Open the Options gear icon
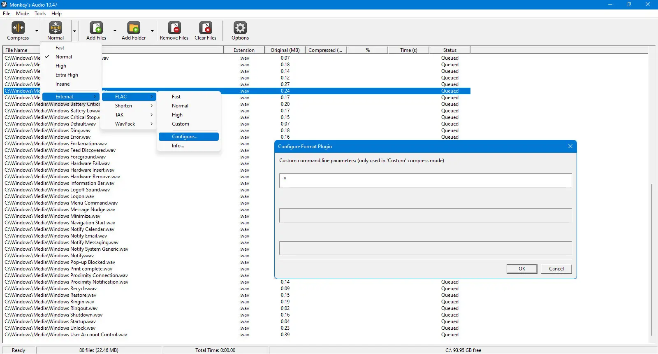 [x=240, y=28]
